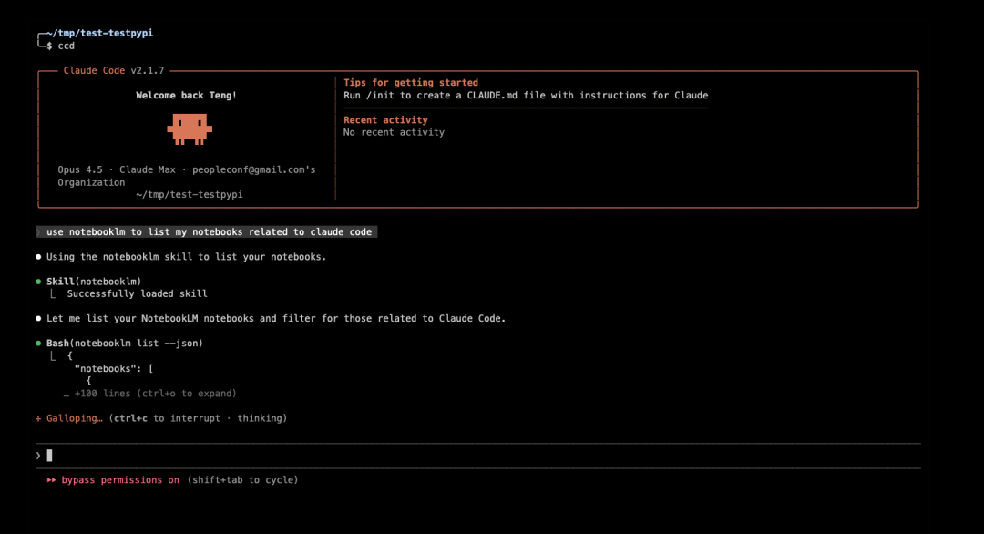Click the '(shift+tab to cycle)' hint

(x=242, y=479)
